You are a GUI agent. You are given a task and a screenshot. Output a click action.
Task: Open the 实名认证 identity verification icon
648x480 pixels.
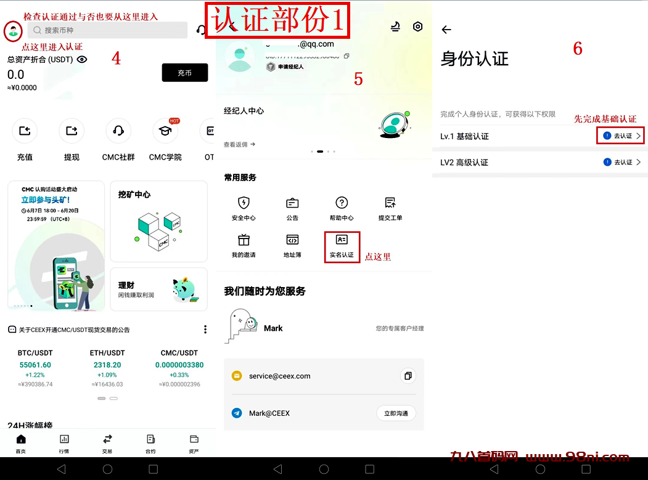click(342, 246)
